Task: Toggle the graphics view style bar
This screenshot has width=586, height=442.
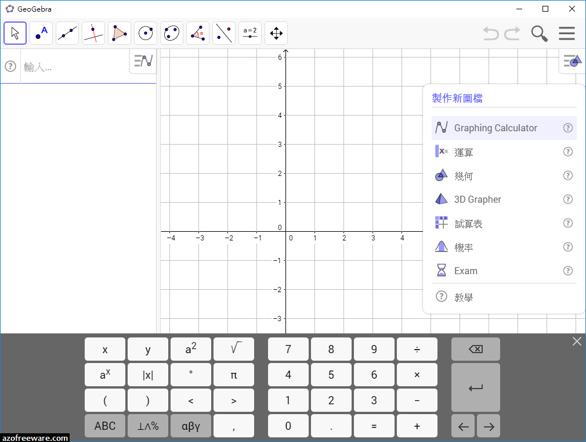Action: click(573, 60)
